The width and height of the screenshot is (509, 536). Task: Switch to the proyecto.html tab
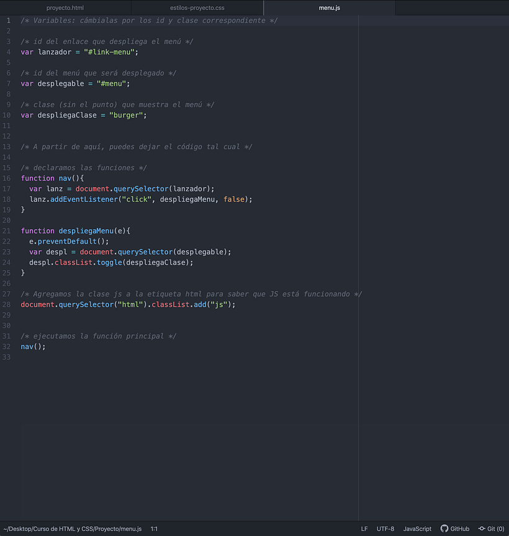[65, 7]
